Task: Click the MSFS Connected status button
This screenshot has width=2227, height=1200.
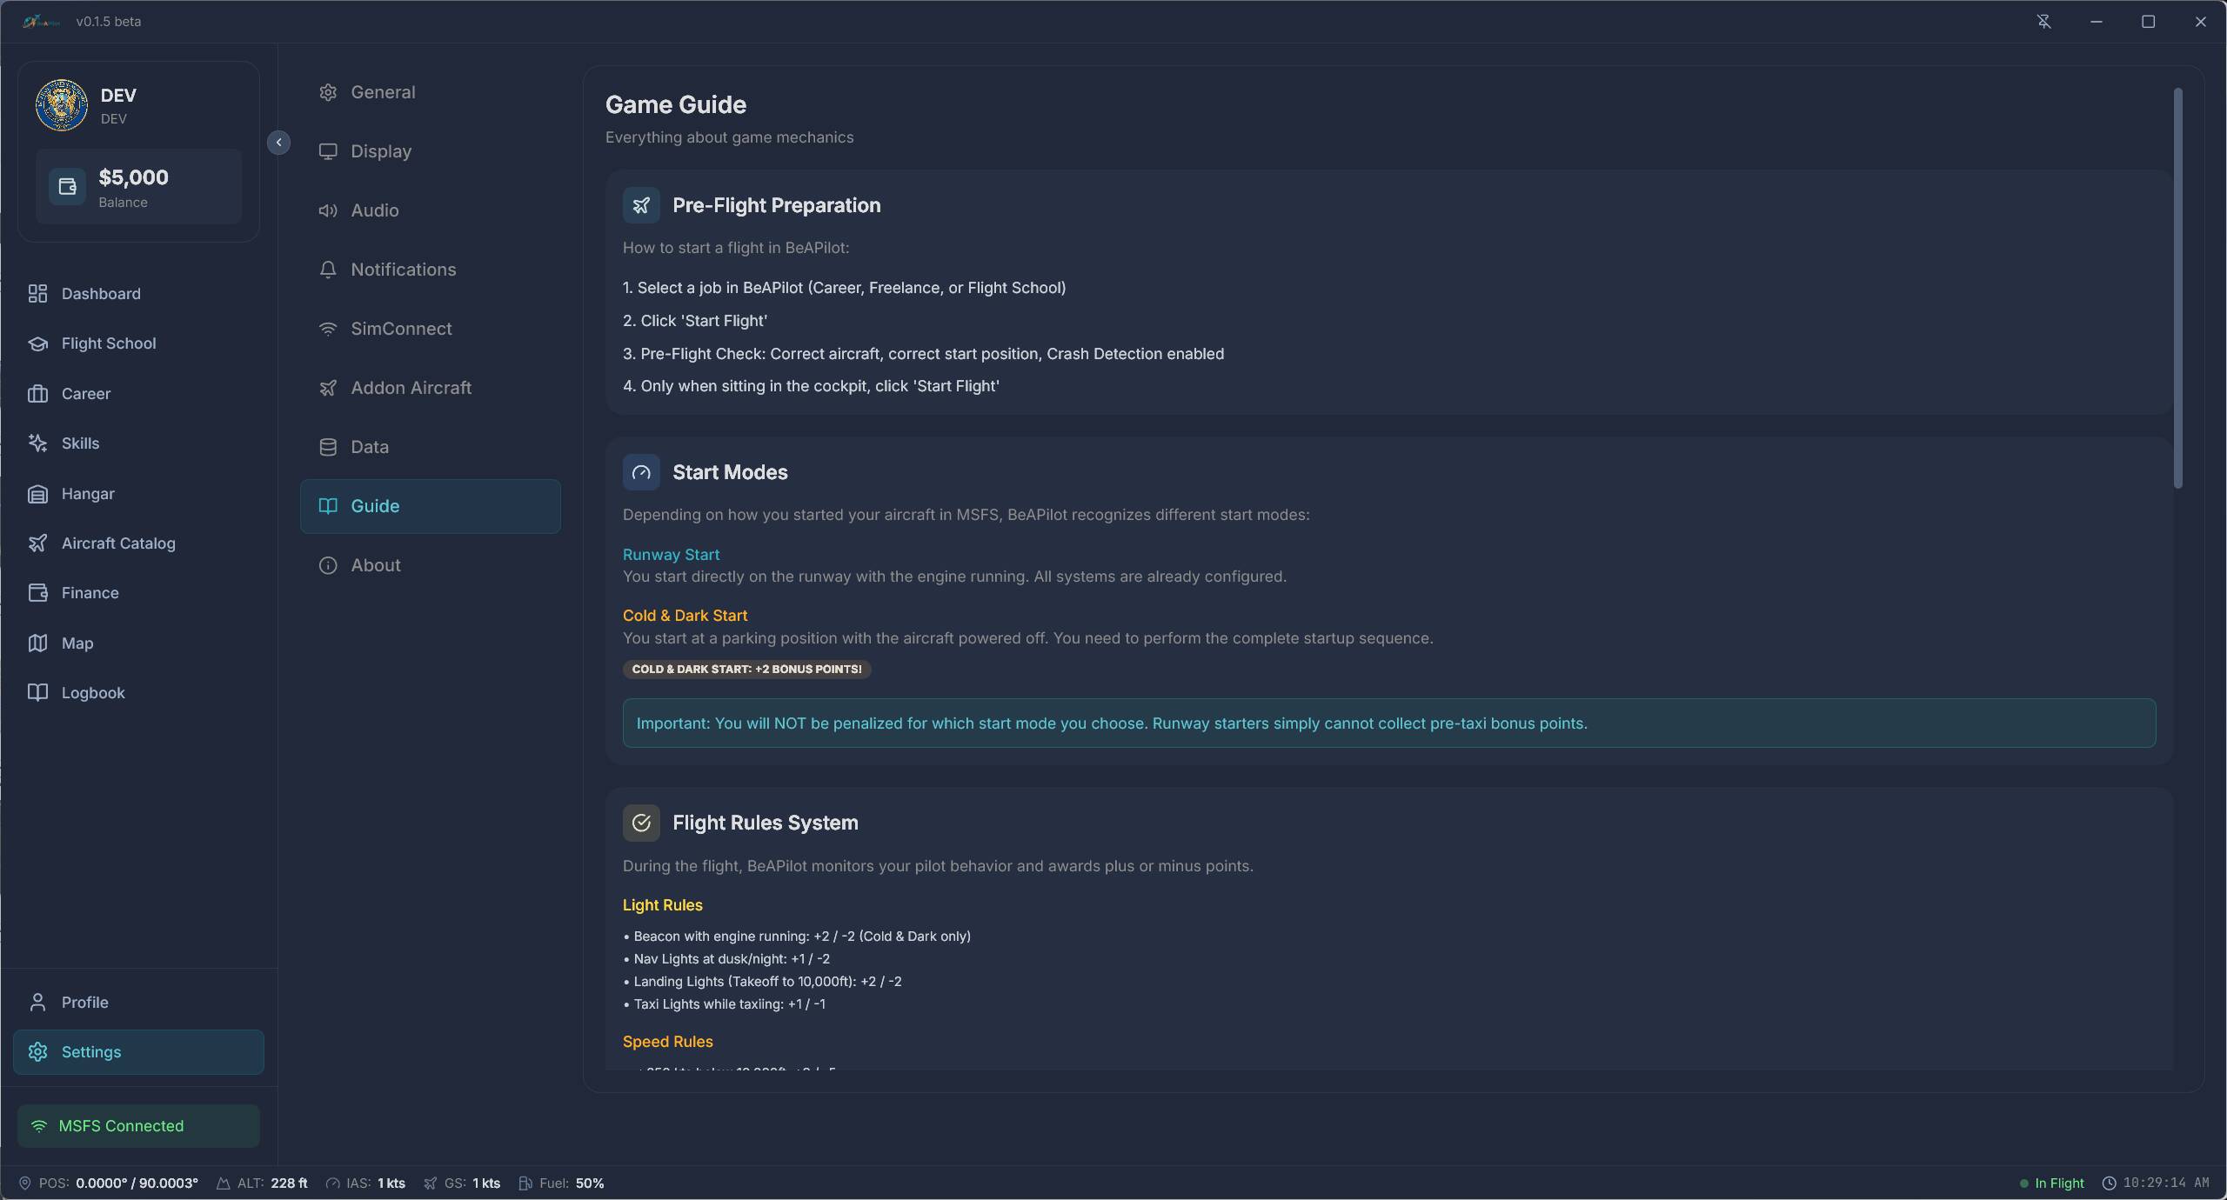Action: (x=138, y=1126)
